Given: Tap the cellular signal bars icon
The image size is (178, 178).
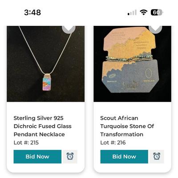Looking at the screenshot, I should point(132,12).
